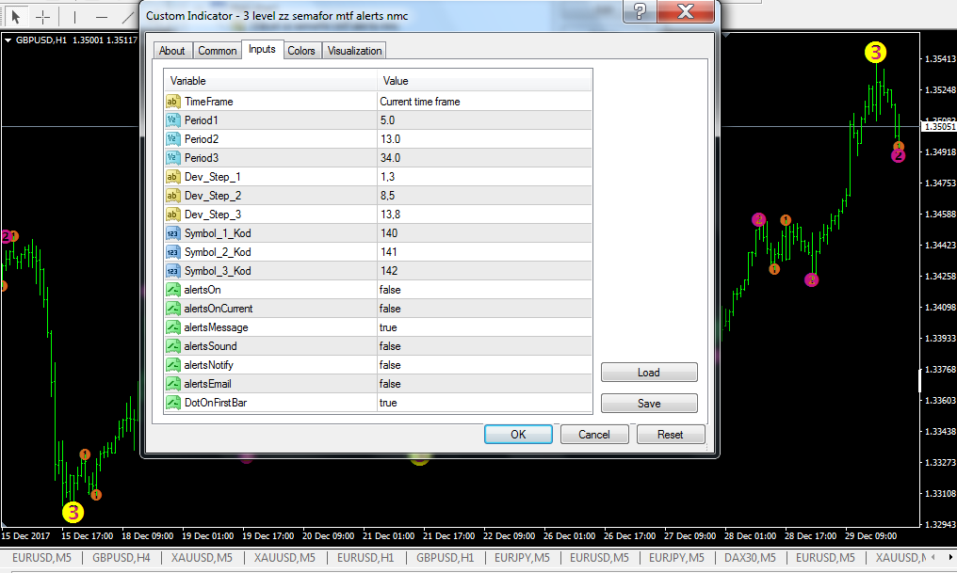The image size is (957, 573).
Task: Click the Reset button
Action: coord(670,434)
